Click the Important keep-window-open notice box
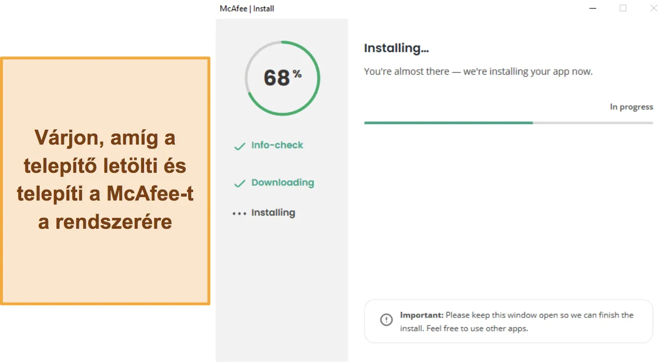The width and height of the screenshot is (668, 362). 509,321
